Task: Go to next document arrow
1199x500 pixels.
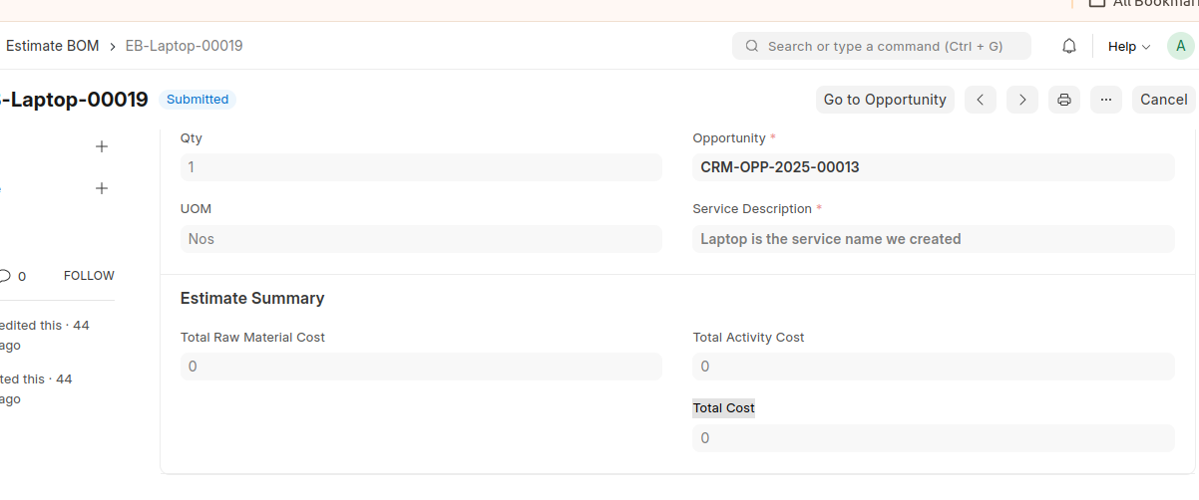Action: pos(1022,100)
